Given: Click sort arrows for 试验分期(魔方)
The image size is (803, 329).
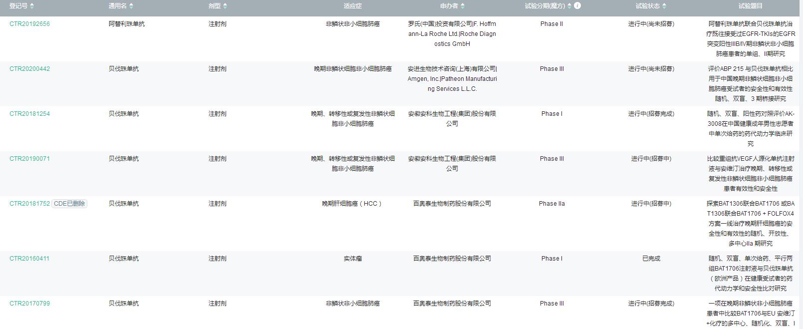Looking at the screenshot, I should 569,6.
